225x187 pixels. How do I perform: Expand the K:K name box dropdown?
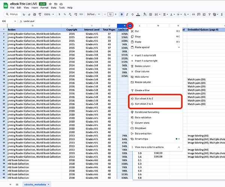pos(15,21)
